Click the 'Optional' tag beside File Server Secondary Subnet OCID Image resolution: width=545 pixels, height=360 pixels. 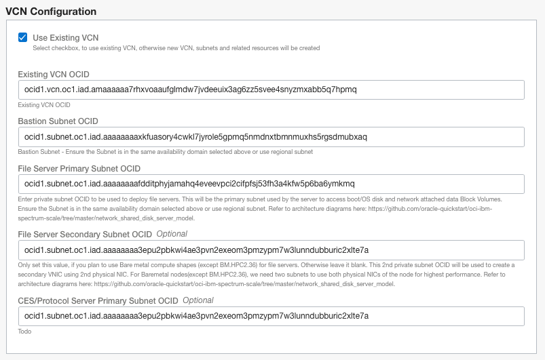172,235
